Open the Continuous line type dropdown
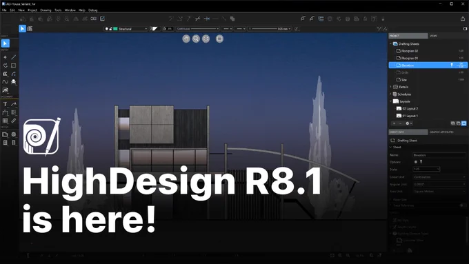 pos(197,29)
